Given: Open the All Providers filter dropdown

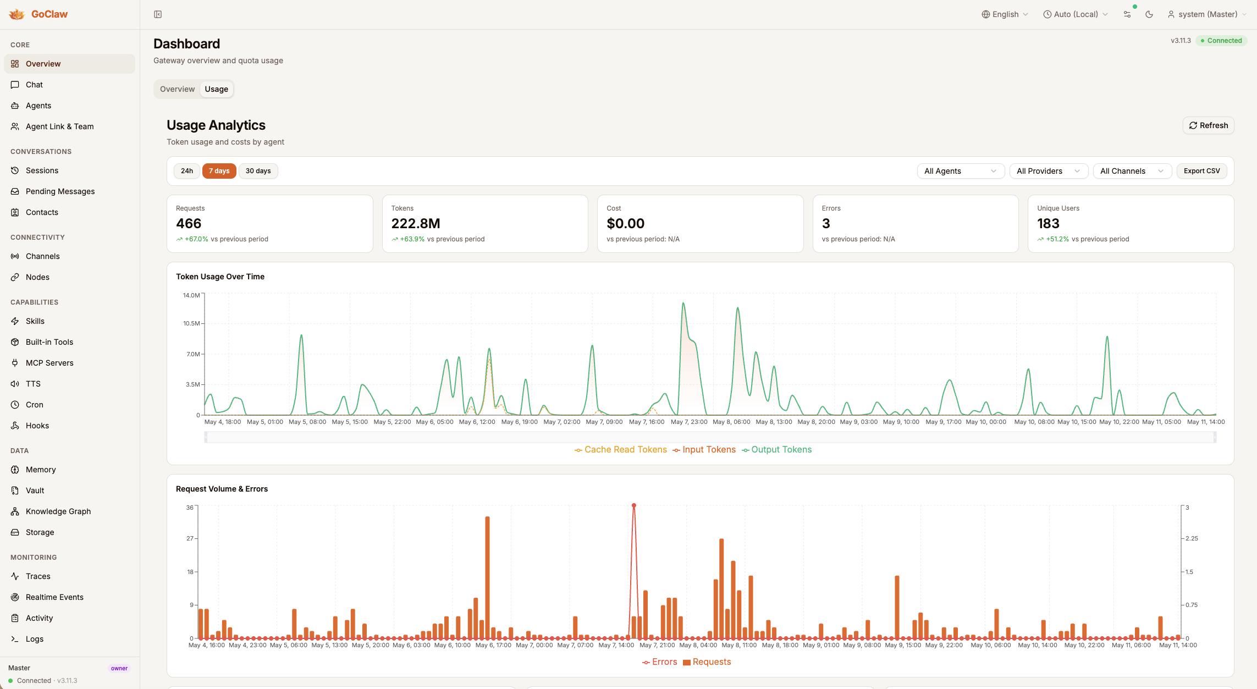Looking at the screenshot, I should [x=1049, y=171].
